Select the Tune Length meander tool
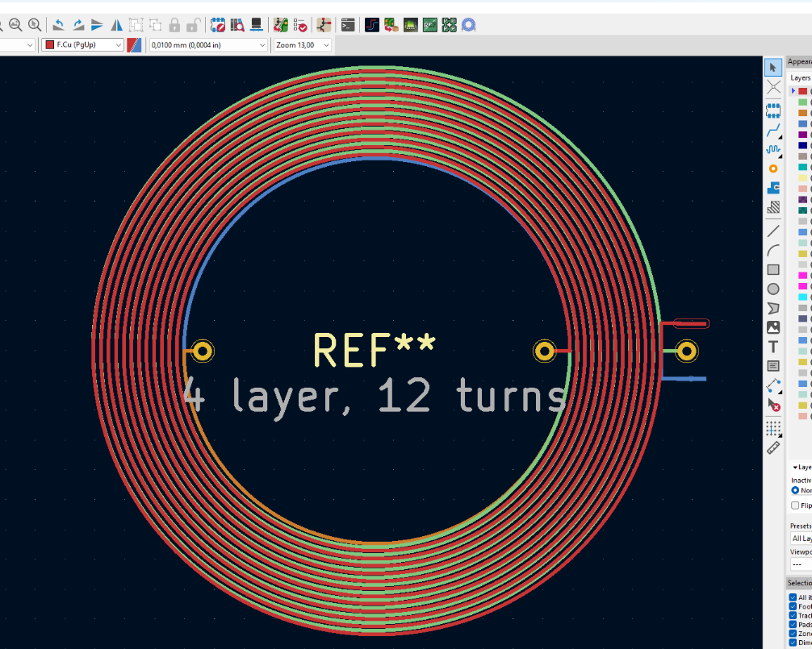The width and height of the screenshot is (812, 649). click(x=773, y=149)
